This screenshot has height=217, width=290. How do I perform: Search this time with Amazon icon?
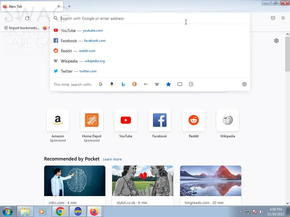[x=112, y=84]
